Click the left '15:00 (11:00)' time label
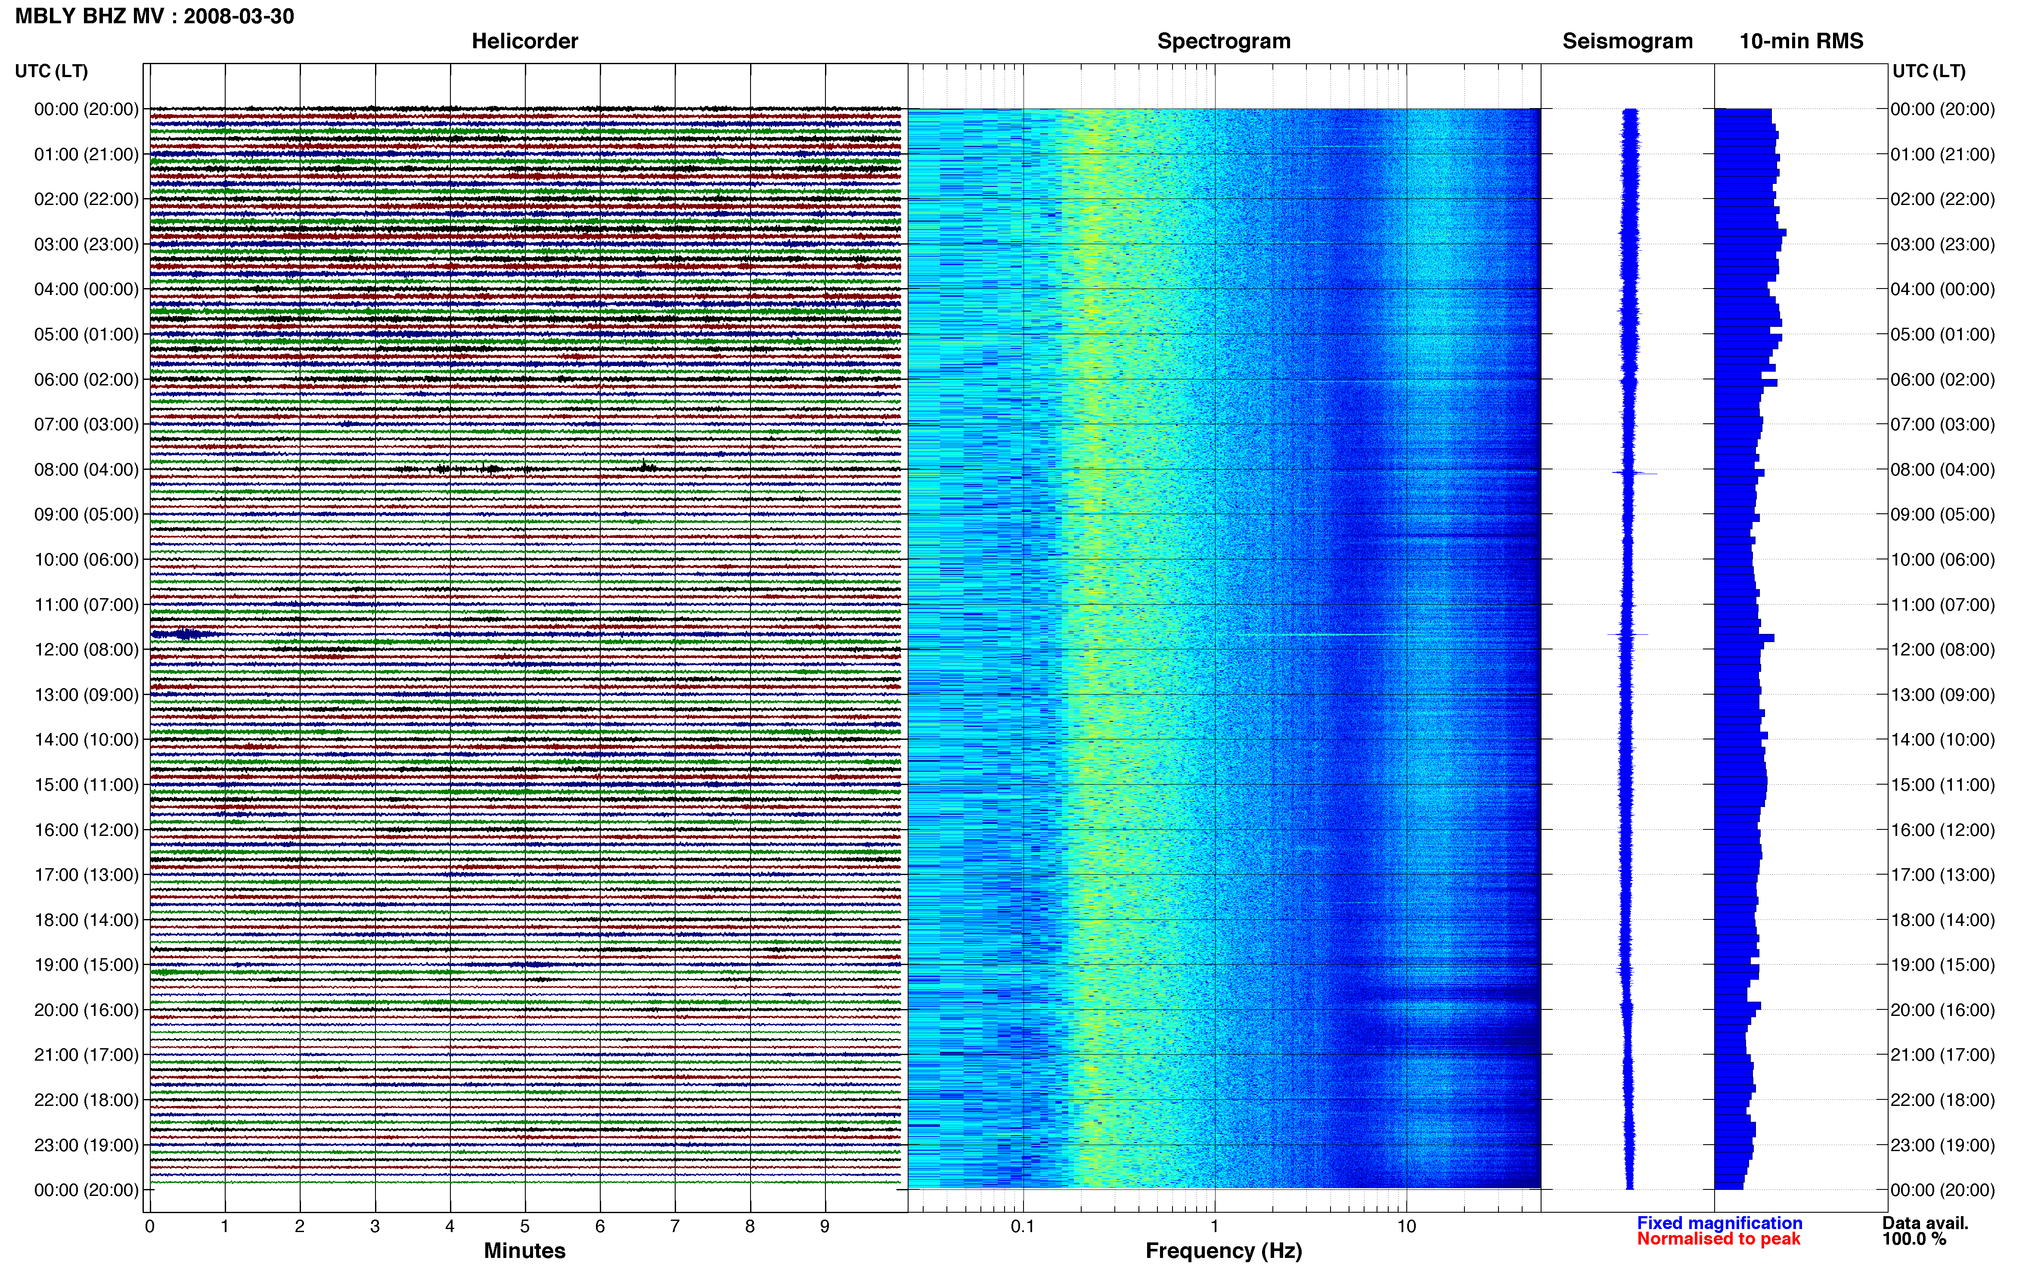This screenshot has width=2041, height=1276. tap(86, 785)
